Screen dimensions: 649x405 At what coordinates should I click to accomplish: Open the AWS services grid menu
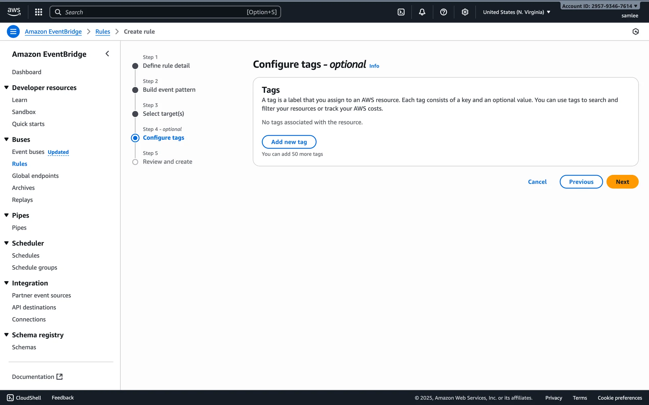tap(39, 12)
